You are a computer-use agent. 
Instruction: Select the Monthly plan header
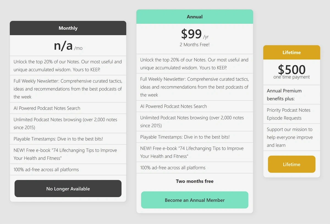click(68, 28)
